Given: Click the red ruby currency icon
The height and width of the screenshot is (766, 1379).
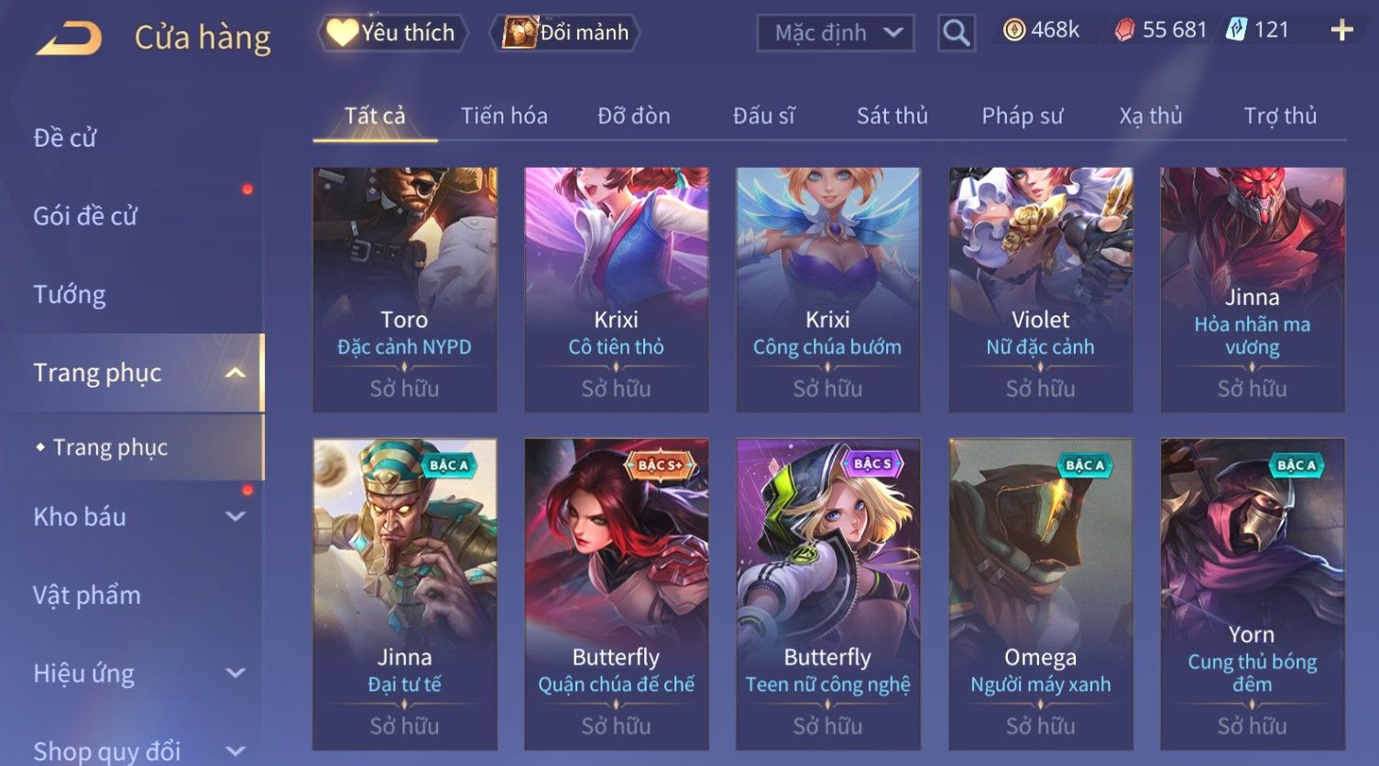Looking at the screenshot, I should point(1124,30).
